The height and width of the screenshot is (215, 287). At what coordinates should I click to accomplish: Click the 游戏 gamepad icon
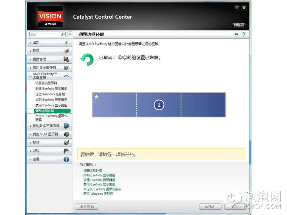point(67,151)
